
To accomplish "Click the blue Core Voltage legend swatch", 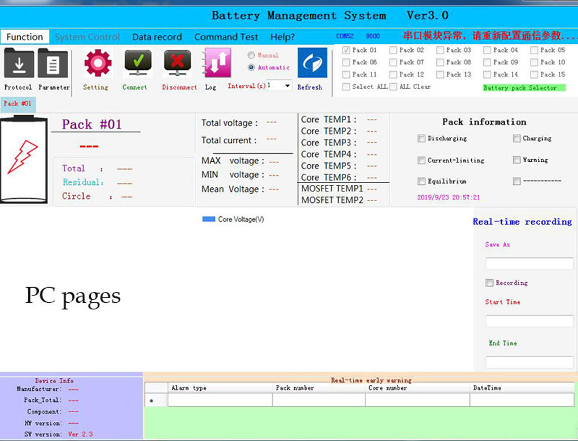I will 208,220.
